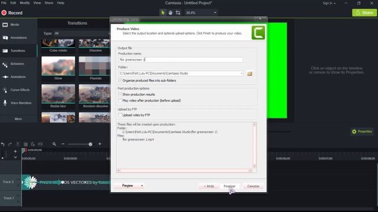Viewport: 378px width, 212px height.
Task: Click the Camtasia logo in dialog header
Action: (x=258, y=32)
